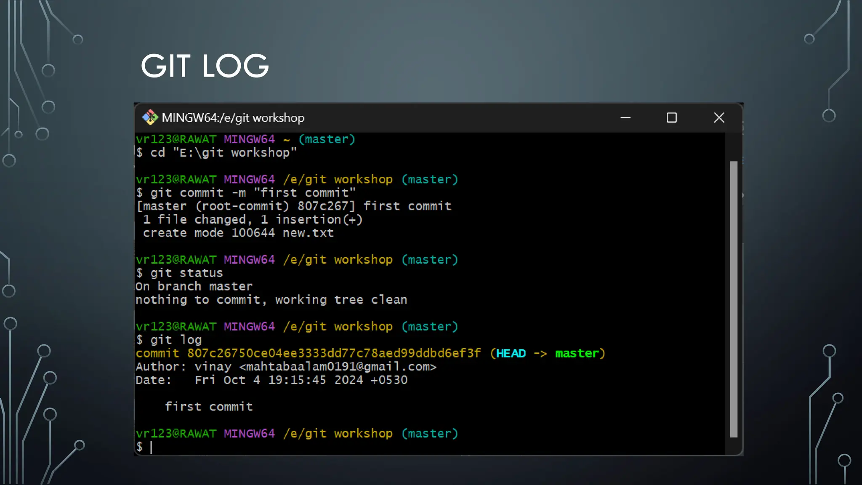Click the Date line 'Fri Oct 4 19:15:45 2024'
This screenshot has height=485, width=862.
tap(271, 380)
